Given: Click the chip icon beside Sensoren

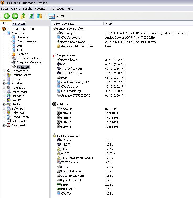Looking at the screenshot, I should [x=14, y=67].
